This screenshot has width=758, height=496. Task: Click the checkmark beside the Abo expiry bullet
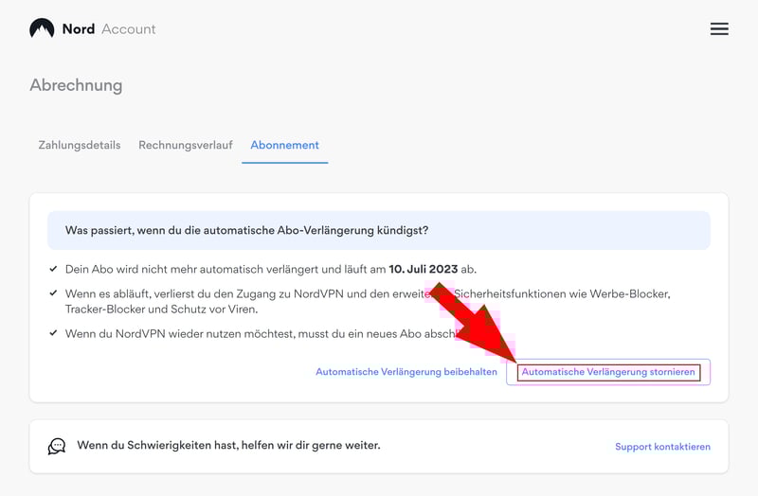pos(54,269)
